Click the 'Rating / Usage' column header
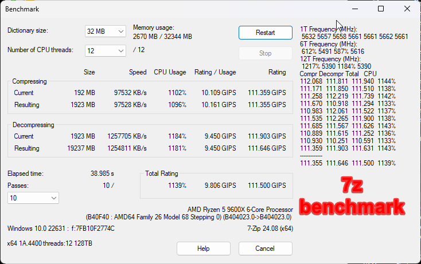 click(215, 72)
